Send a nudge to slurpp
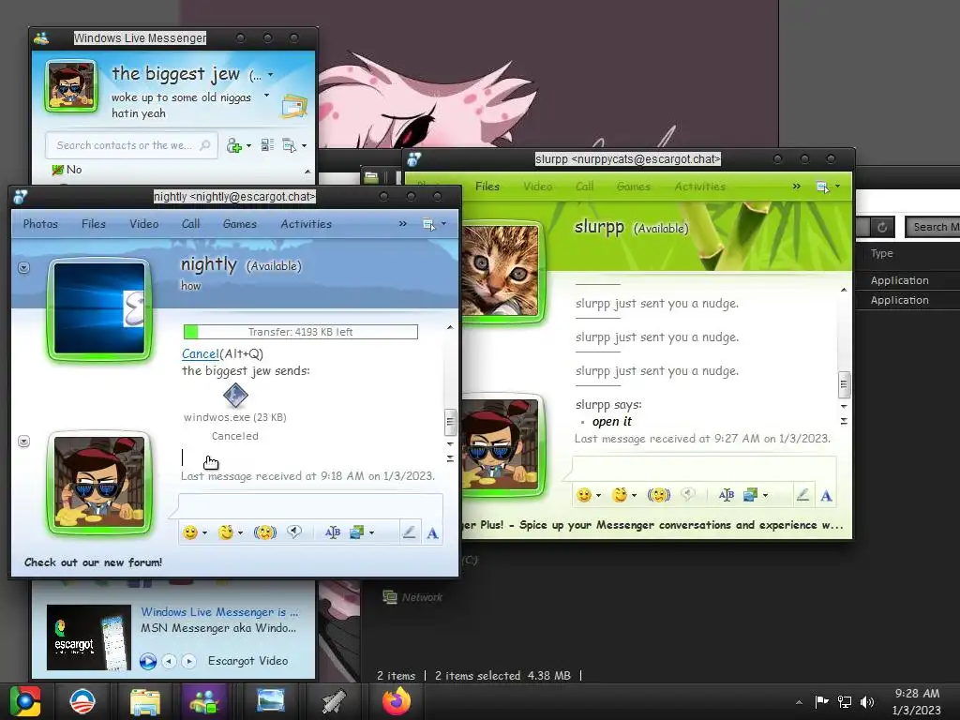Image resolution: width=960 pixels, height=720 pixels. pyautogui.click(x=659, y=495)
